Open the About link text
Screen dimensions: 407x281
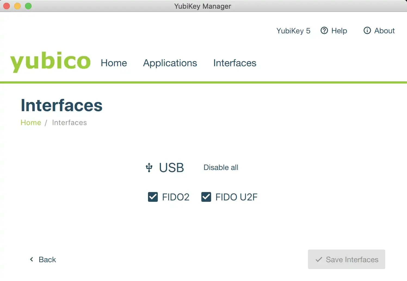click(x=384, y=31)
